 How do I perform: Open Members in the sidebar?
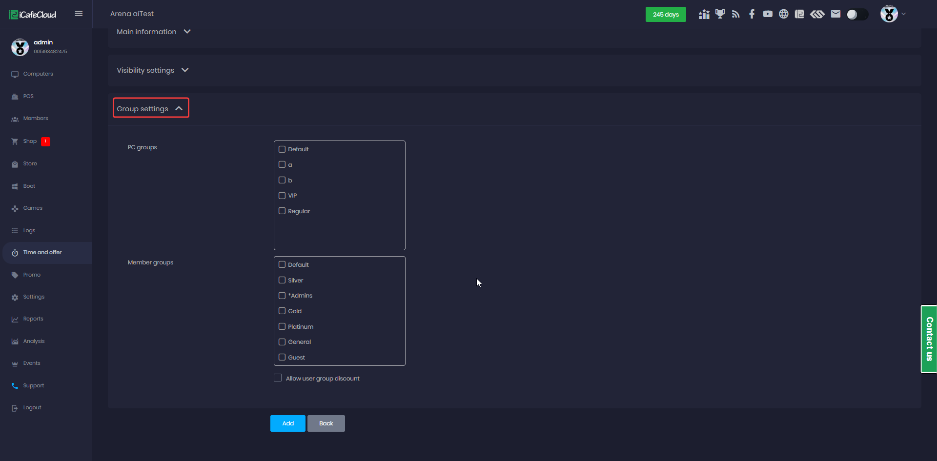[36, 119]
